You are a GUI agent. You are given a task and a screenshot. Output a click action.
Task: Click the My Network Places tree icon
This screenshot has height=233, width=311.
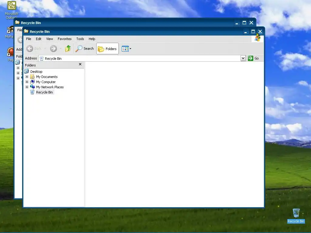(x=32, y=87)
